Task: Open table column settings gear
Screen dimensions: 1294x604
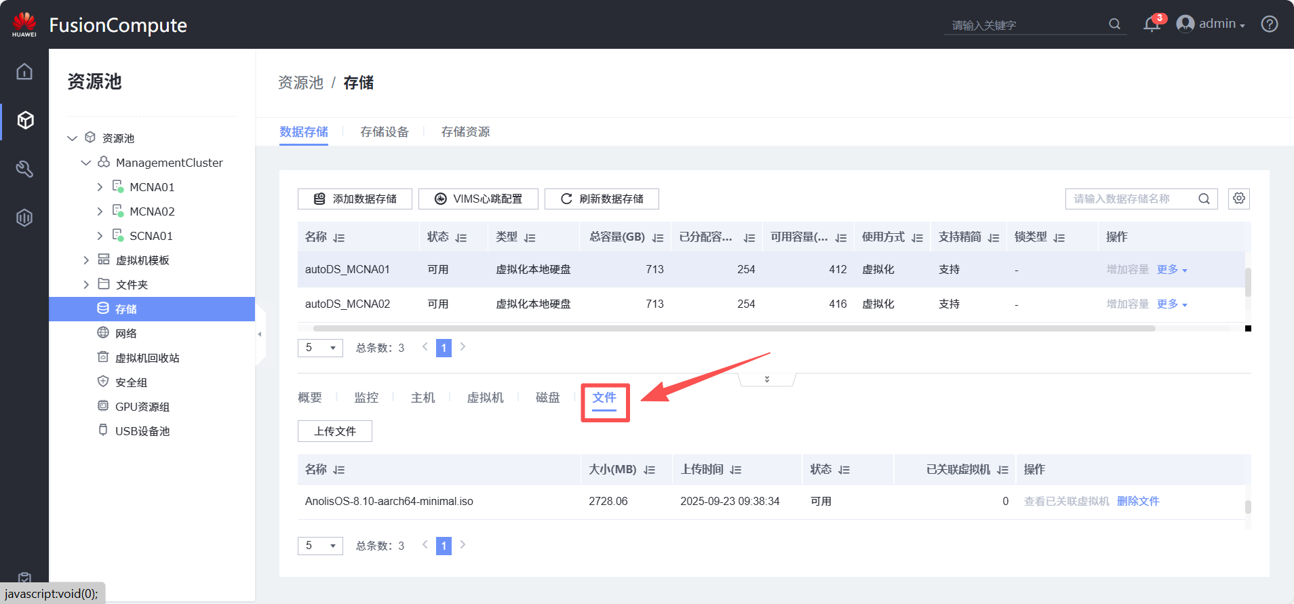Action: [1239, 199]
